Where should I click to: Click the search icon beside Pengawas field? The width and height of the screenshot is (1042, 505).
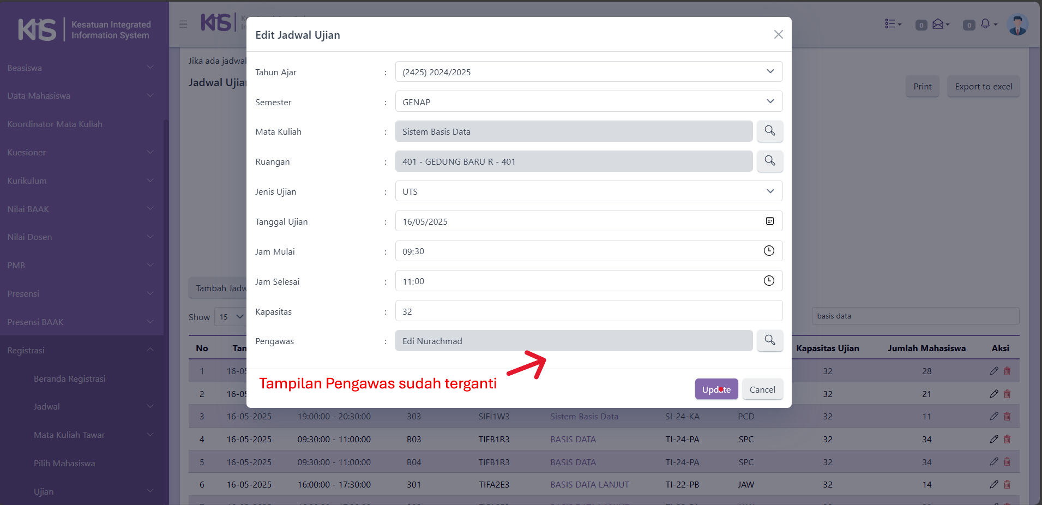769,340
